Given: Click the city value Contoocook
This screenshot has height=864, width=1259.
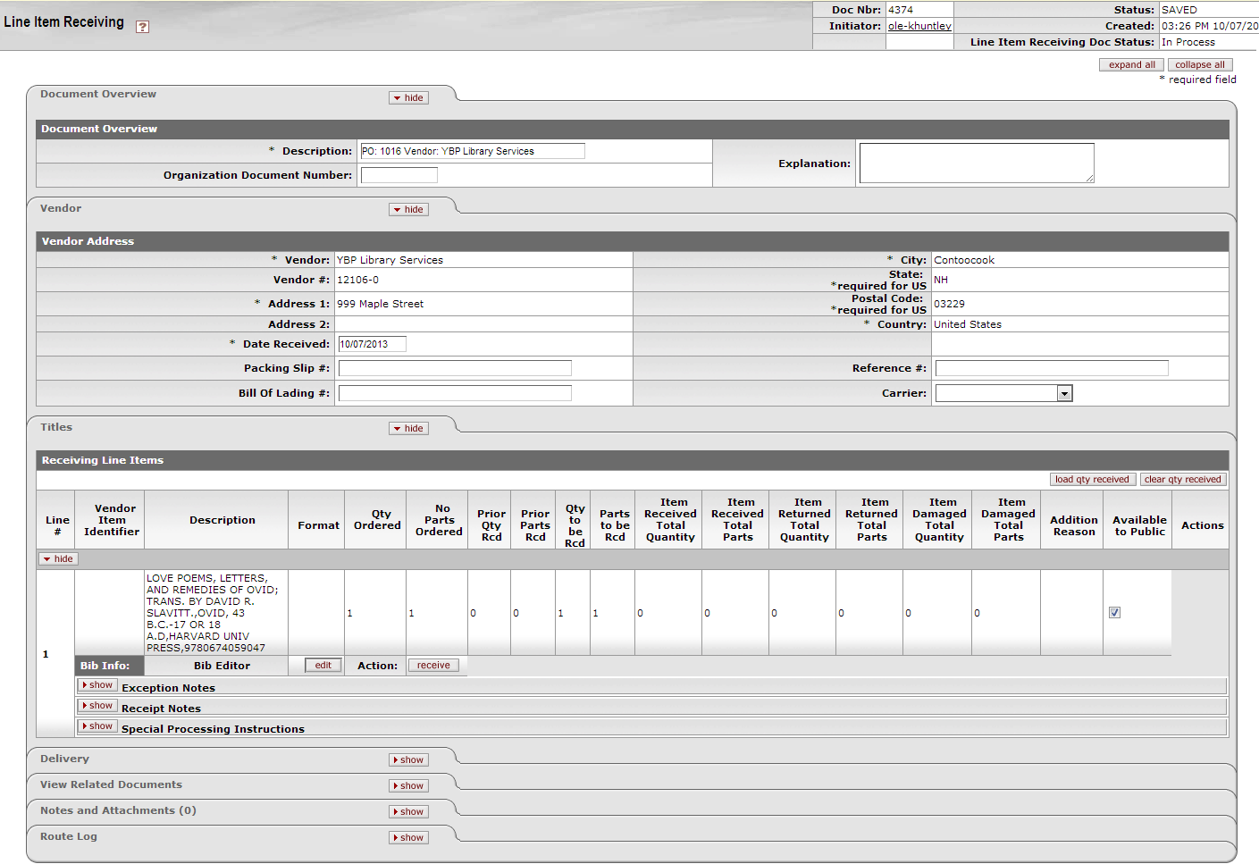Looking at the screenshot, I should click(964, 260).
